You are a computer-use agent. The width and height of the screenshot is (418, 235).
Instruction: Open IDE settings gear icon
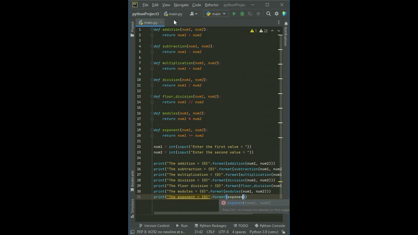click(277, 14)
